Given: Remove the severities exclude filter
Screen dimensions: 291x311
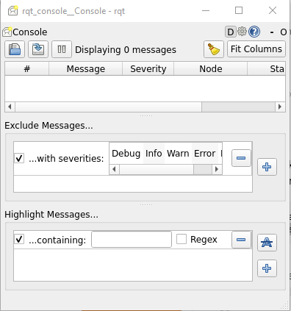Looking at the screenshot, I should pyautogui.click(x=241, y=158).
